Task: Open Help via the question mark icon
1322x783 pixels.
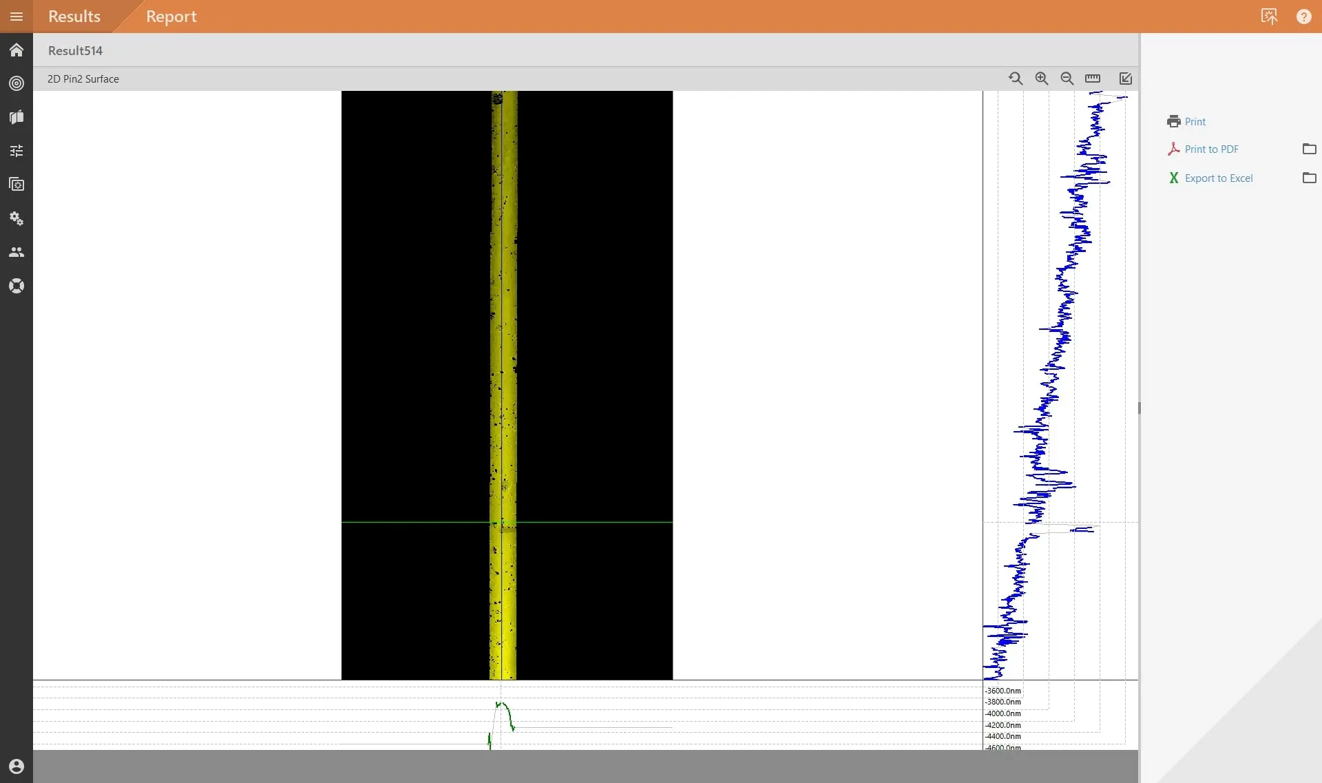Action: pos(1303,16)
